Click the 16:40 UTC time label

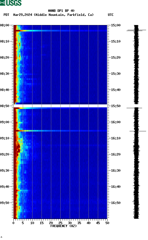pos(116,187)
